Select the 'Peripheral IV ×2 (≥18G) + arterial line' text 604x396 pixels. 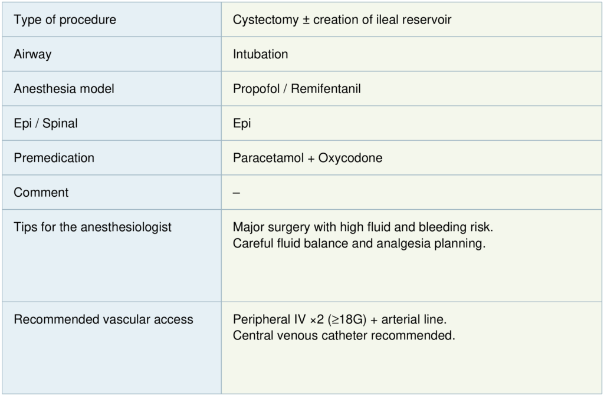click(x=340, y=319)
